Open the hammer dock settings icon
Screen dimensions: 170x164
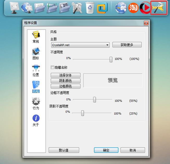pyautogui.click(x=159, y=8)
